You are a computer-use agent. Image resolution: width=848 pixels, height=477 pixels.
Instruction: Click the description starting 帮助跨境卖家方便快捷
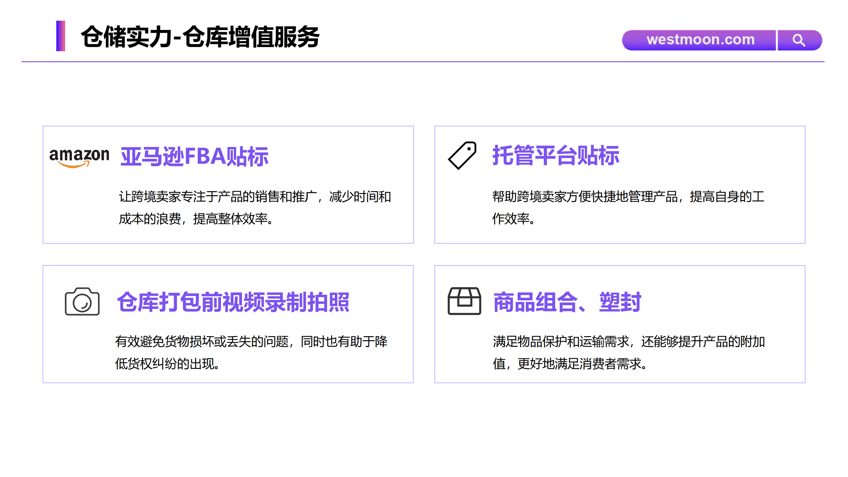(x=628, y=208)
